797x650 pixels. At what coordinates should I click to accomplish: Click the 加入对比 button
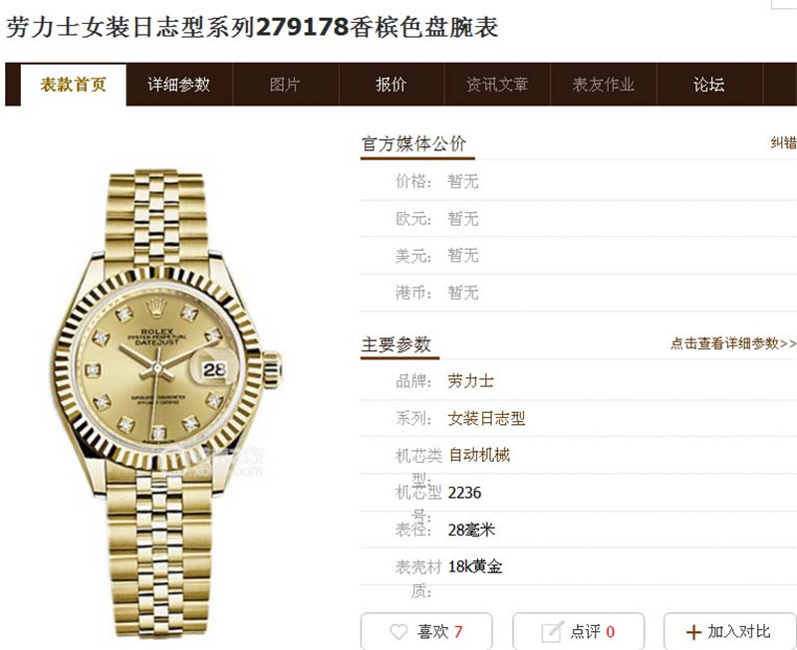coord(730,631)
